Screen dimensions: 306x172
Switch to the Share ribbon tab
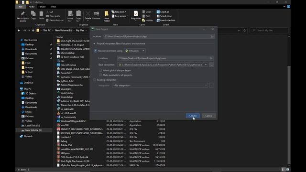(43, 7)
